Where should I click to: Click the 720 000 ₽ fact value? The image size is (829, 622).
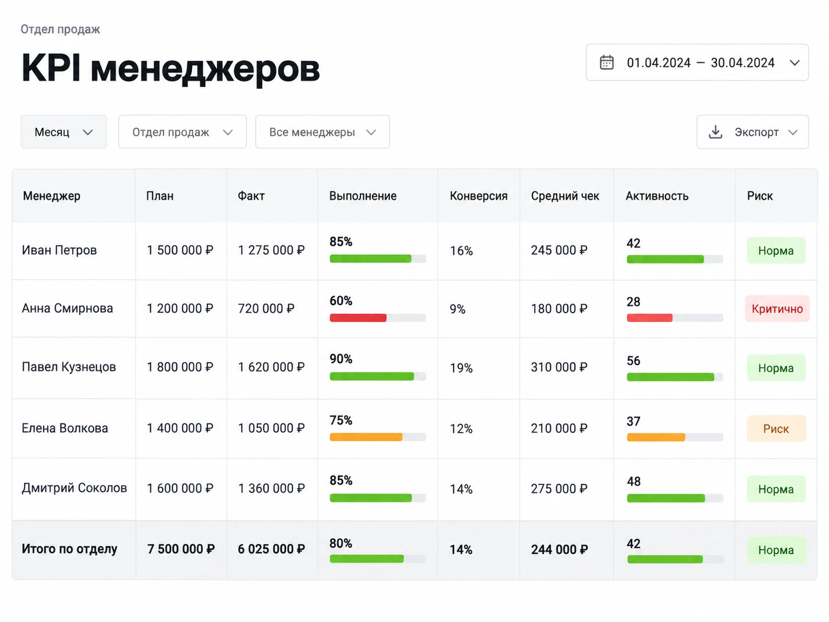pos(266,309)
